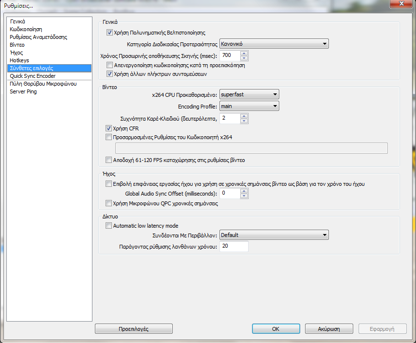The width and height of the screenshot is (416, 343).
Task: Click the Προεπιλογές defaults button
Action: coord(134,329)
